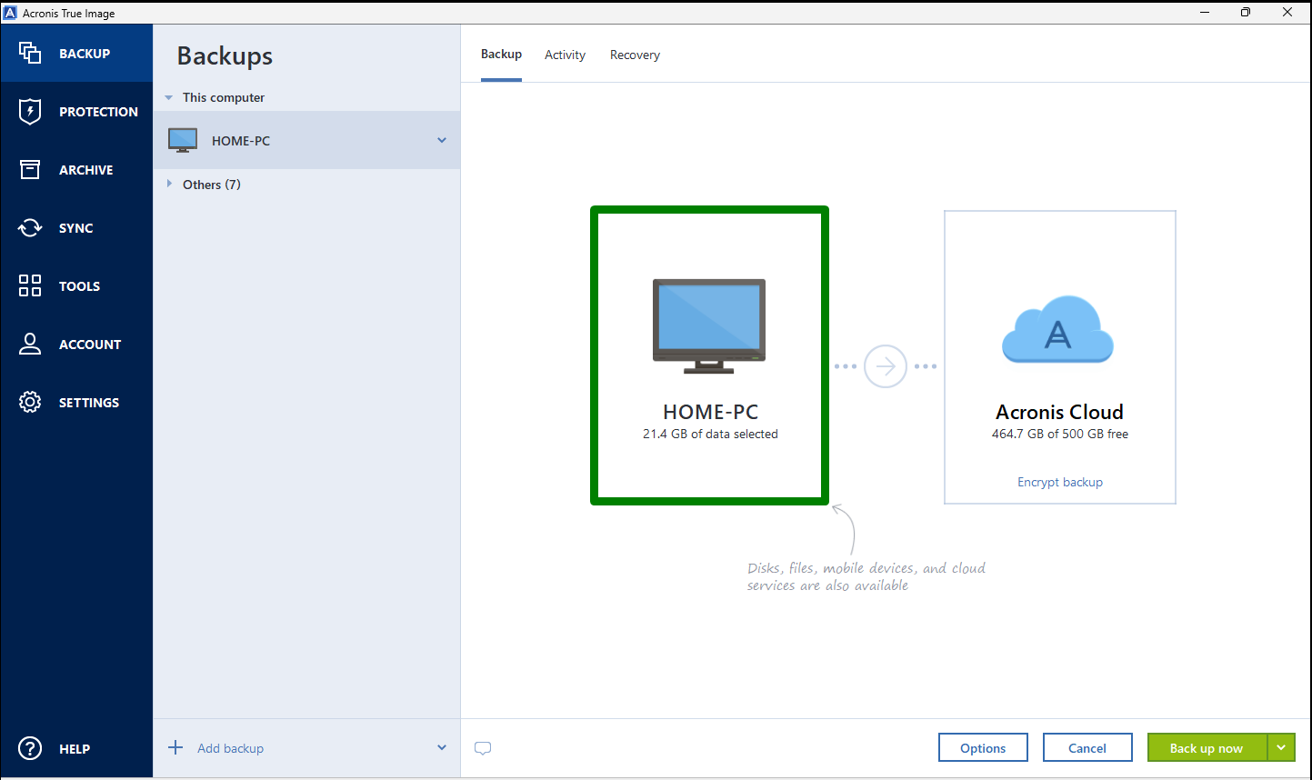1312x780 pixels.
Task: Click Encrypt backup link
Action: 1059,482
